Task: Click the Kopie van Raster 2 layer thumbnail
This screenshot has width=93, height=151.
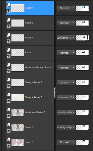Action: (18, 113)
